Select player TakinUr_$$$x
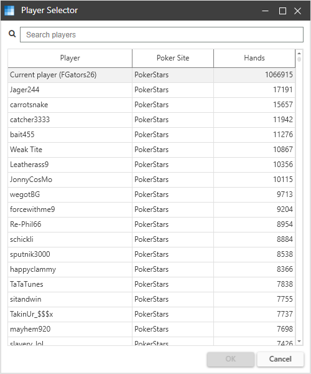 (151, 314)
